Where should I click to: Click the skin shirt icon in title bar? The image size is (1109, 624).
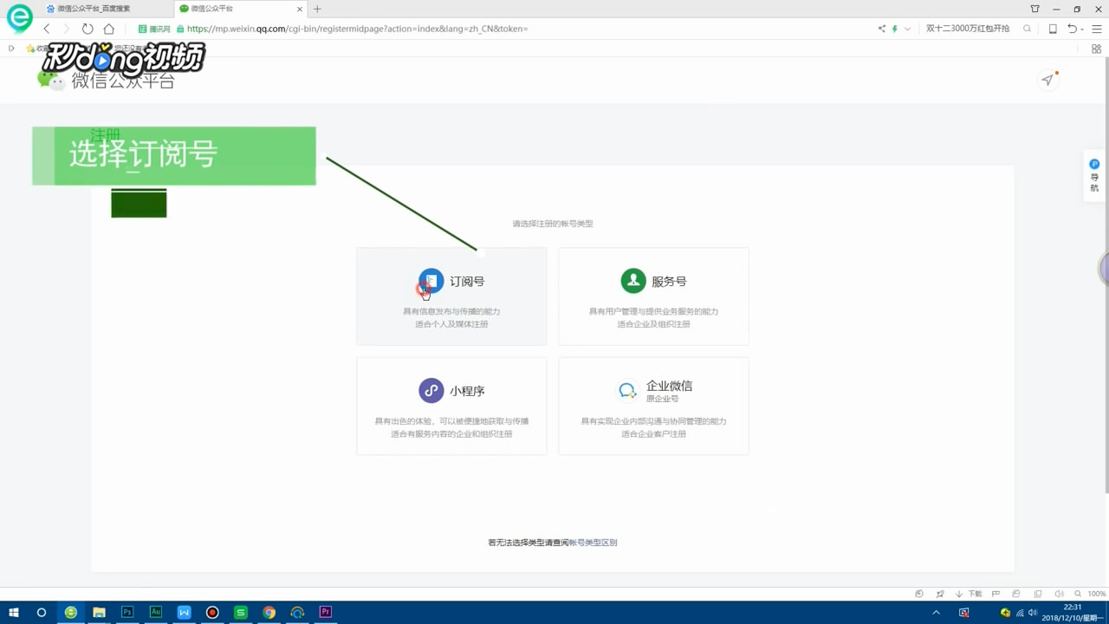pos(1034,9)
